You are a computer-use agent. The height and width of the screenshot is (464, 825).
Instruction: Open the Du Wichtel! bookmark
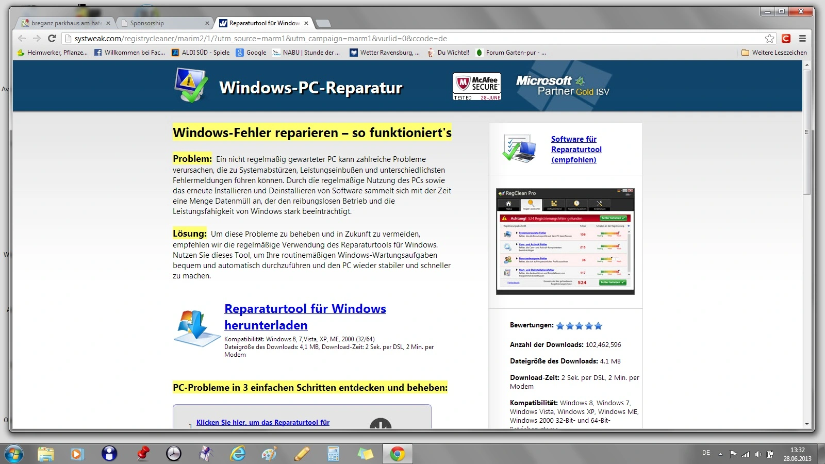pyautogui.click(x=448, y=53)
